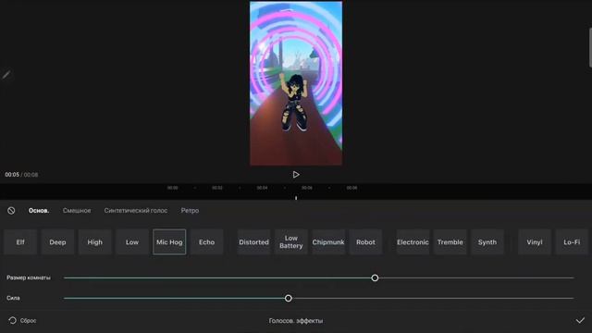Click the reset arrow icon beside Сброс
The height and width of the screenshot is (333, 592).
click(x=12, y=321)
